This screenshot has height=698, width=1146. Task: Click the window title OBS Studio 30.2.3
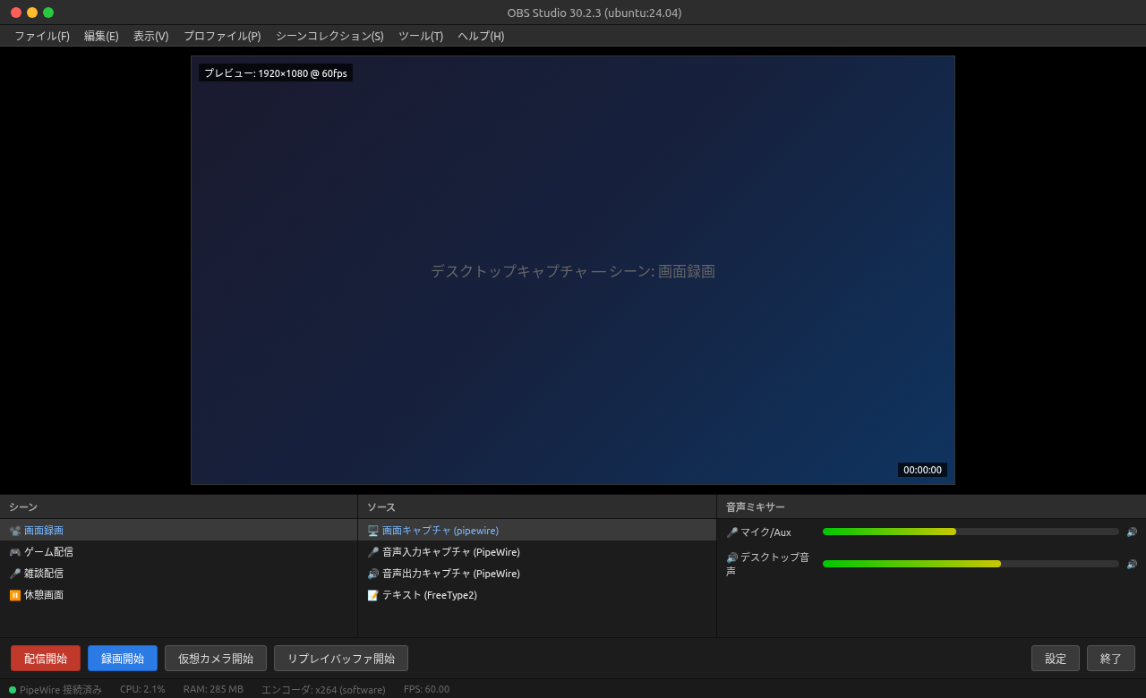594,13
